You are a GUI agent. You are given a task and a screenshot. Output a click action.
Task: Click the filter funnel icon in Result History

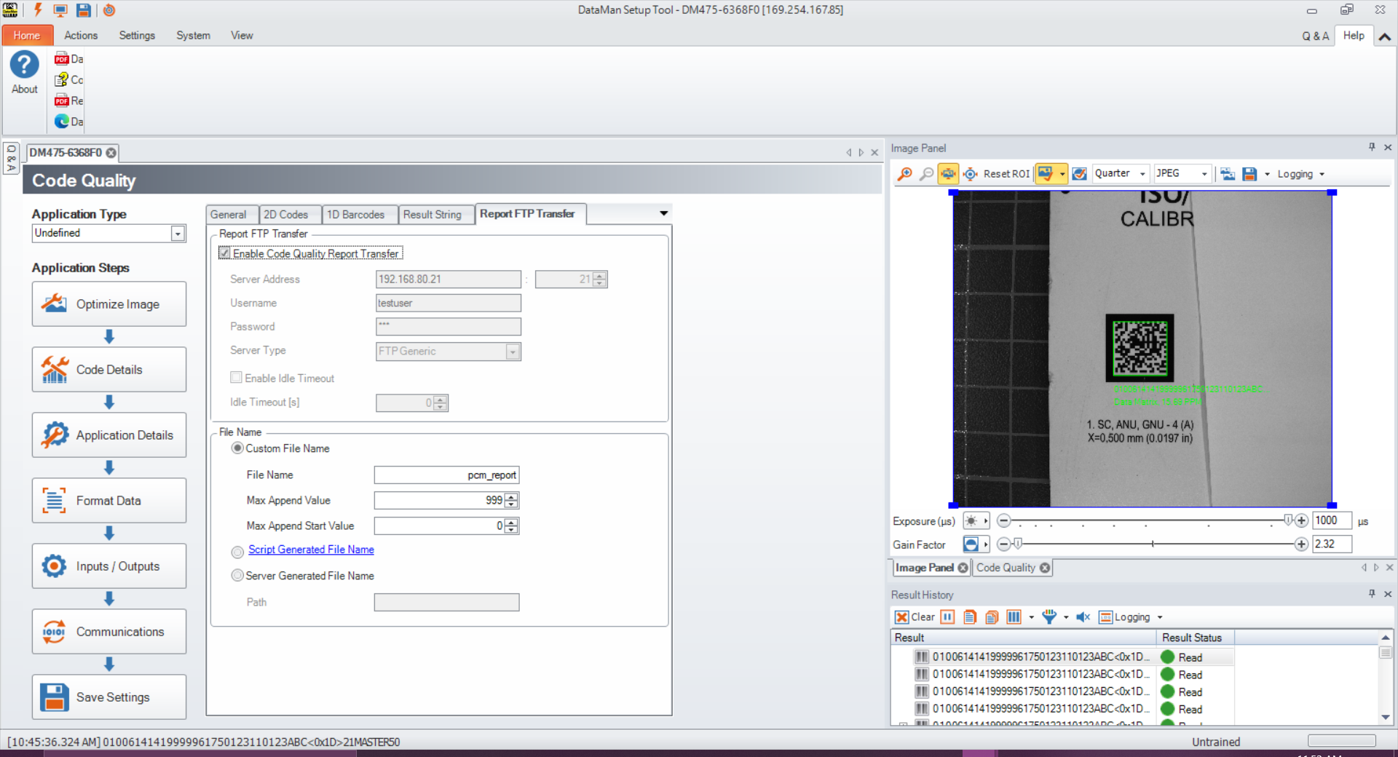click(1048, 617)
